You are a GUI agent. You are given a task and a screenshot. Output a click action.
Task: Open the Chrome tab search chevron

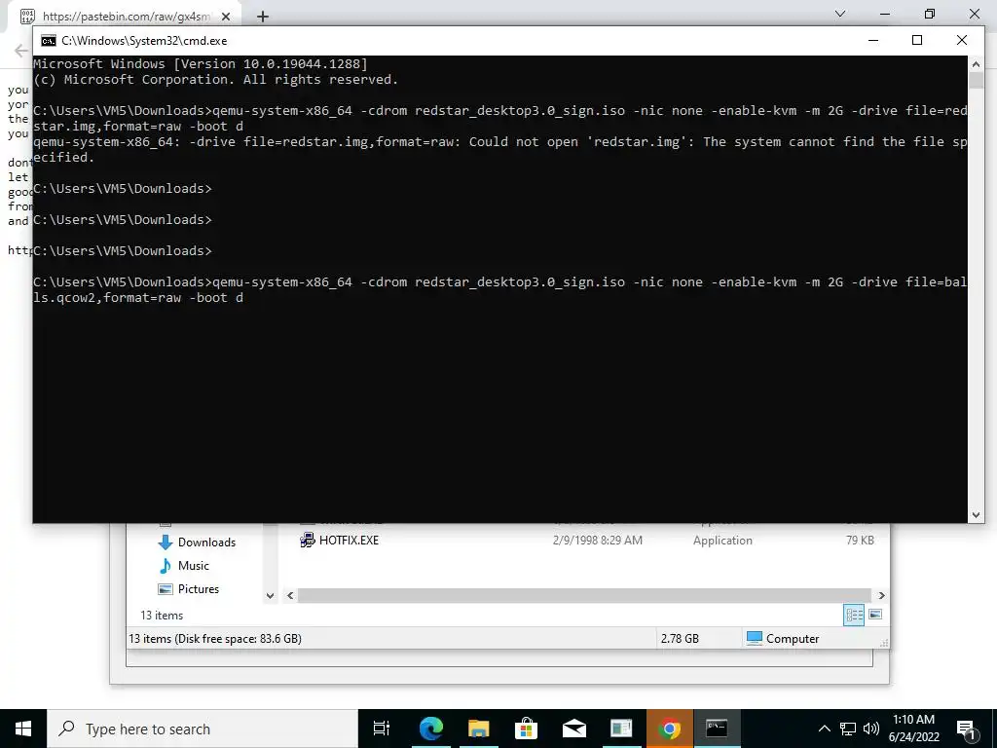click(840, 14)
